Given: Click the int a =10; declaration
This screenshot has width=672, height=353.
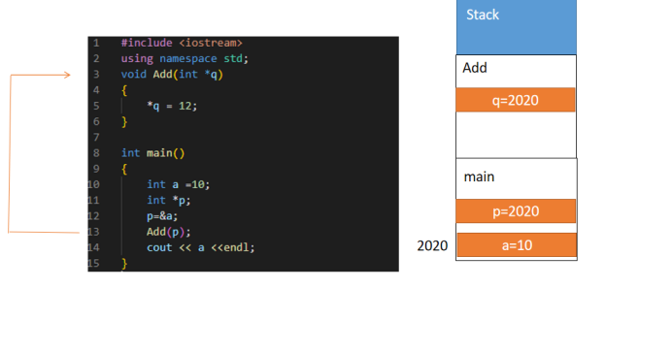Looking at the screenshot, I should pos(179,184).
